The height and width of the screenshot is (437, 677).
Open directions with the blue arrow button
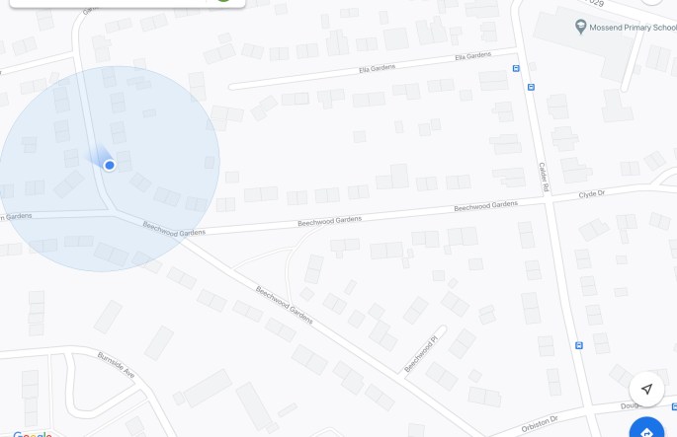646,428
